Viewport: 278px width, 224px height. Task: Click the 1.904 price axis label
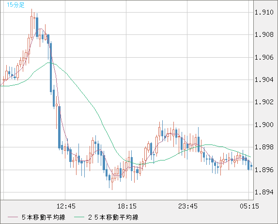[x=264, y=80]
